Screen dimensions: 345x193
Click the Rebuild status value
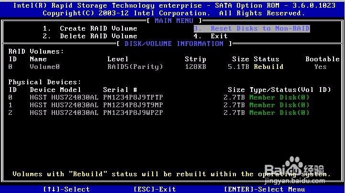(268, 67)
